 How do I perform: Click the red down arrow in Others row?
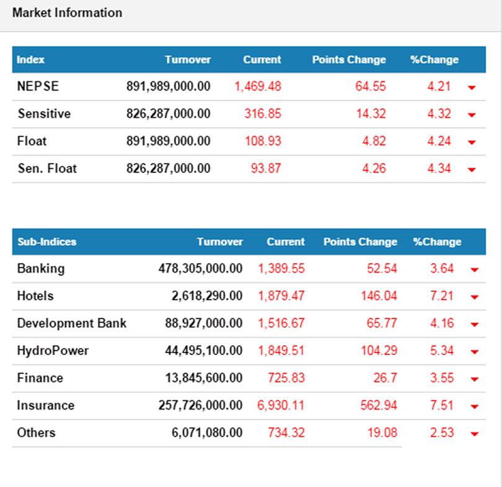pos(475,434)
